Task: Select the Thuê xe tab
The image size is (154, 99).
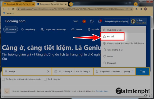Action: point(77,29)
